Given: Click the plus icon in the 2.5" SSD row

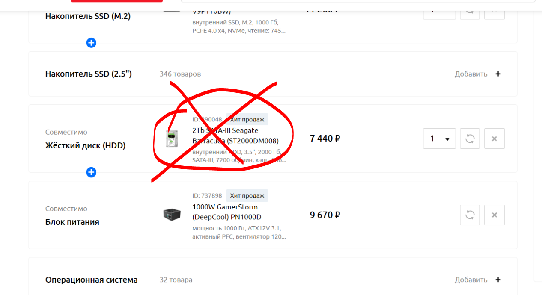Looking at the screenshot, I should pyautogui.click(x=498, y=74).
